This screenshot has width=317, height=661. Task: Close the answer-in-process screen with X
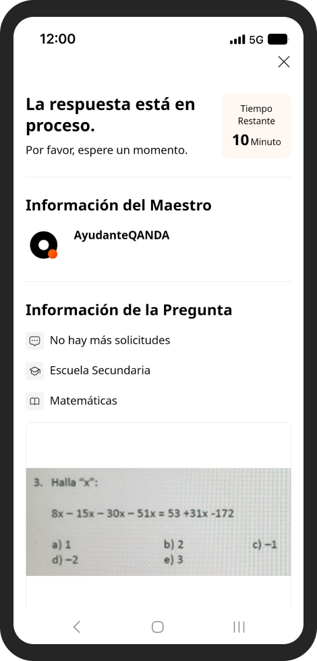pyautogui.click(x=284, y=62)
